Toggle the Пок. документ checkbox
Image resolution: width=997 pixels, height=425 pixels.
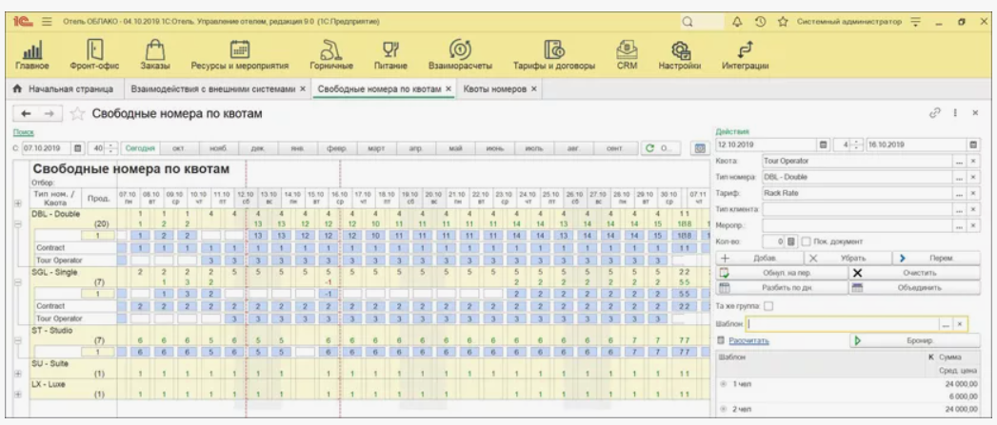(805, 241)
